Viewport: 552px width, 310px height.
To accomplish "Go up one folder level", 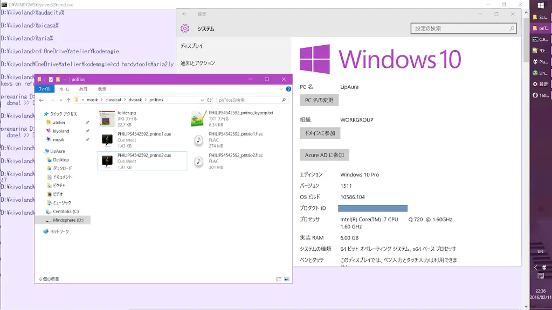I will [x=68, y=100].
